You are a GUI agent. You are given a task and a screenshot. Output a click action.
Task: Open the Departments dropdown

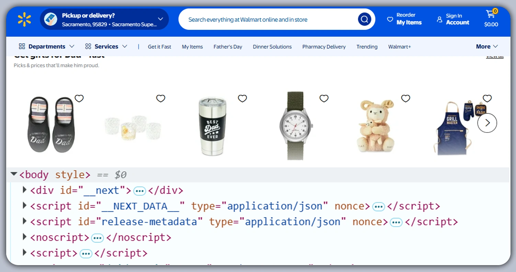coord(47,46)
